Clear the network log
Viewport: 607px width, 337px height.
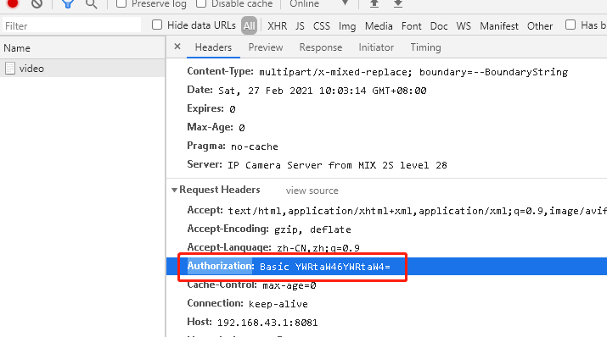point(37,3)
